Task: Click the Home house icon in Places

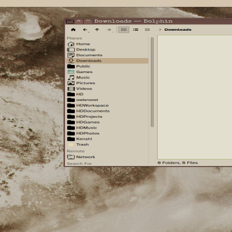Action: click(71, 44)
